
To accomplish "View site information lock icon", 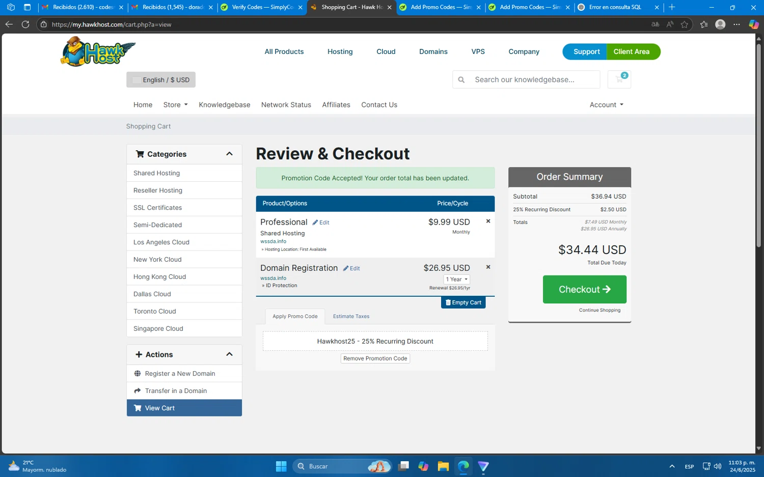I will (x=44, y=24).
